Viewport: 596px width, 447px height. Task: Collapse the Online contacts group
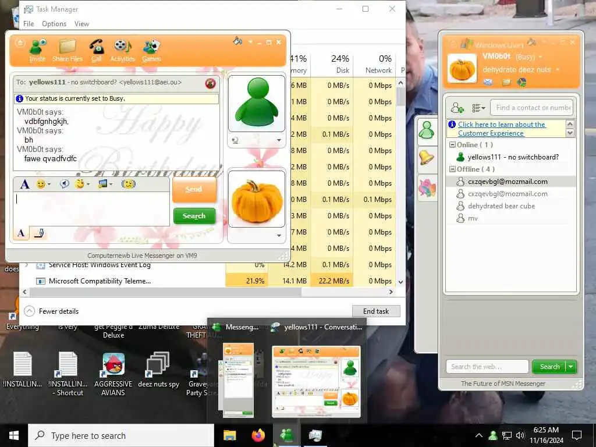(x=452, y=145)
